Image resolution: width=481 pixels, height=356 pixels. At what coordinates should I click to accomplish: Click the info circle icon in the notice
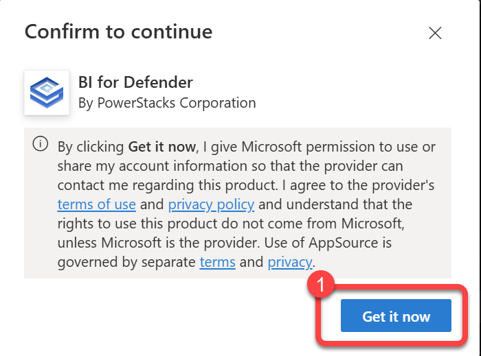[x=41, y=144]
